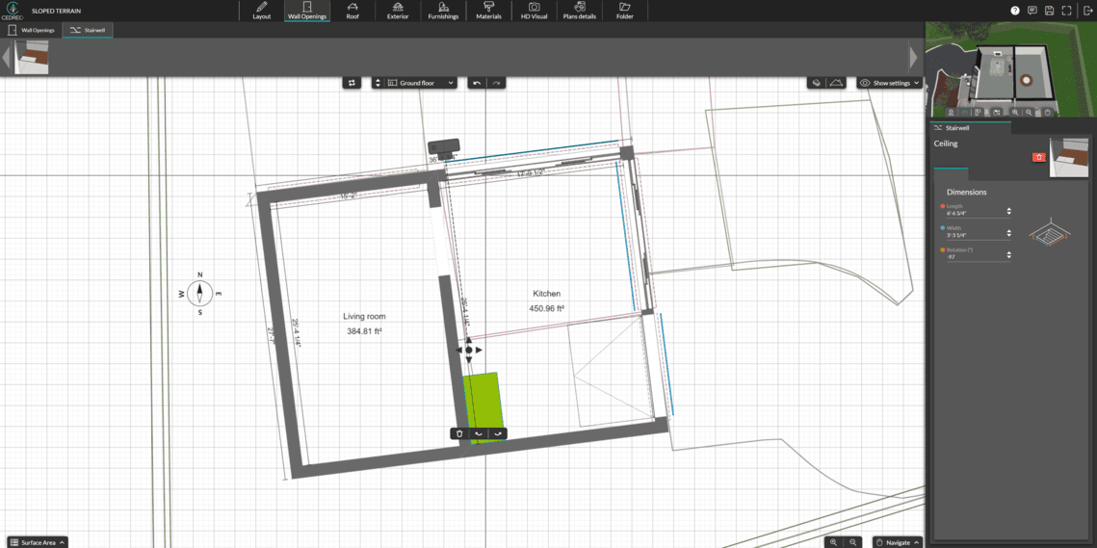Click the undo arrow button
The image size is (1097, 548).
coord(477,83)
